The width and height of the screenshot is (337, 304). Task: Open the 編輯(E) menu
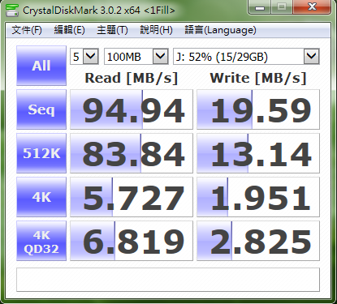[x=69, y=30]
